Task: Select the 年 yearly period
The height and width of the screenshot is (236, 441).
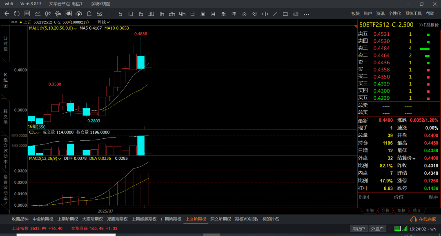Action: [234, 14]
